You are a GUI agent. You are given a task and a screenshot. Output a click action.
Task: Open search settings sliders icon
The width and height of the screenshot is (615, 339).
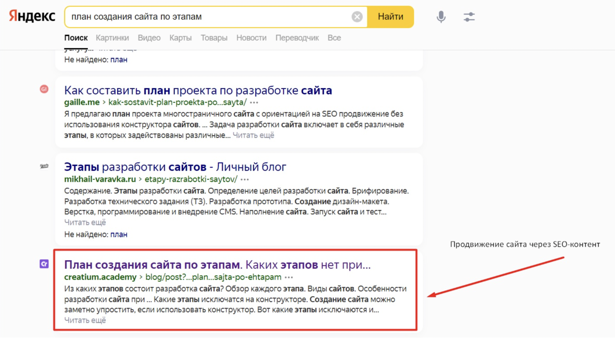point(469,17)
